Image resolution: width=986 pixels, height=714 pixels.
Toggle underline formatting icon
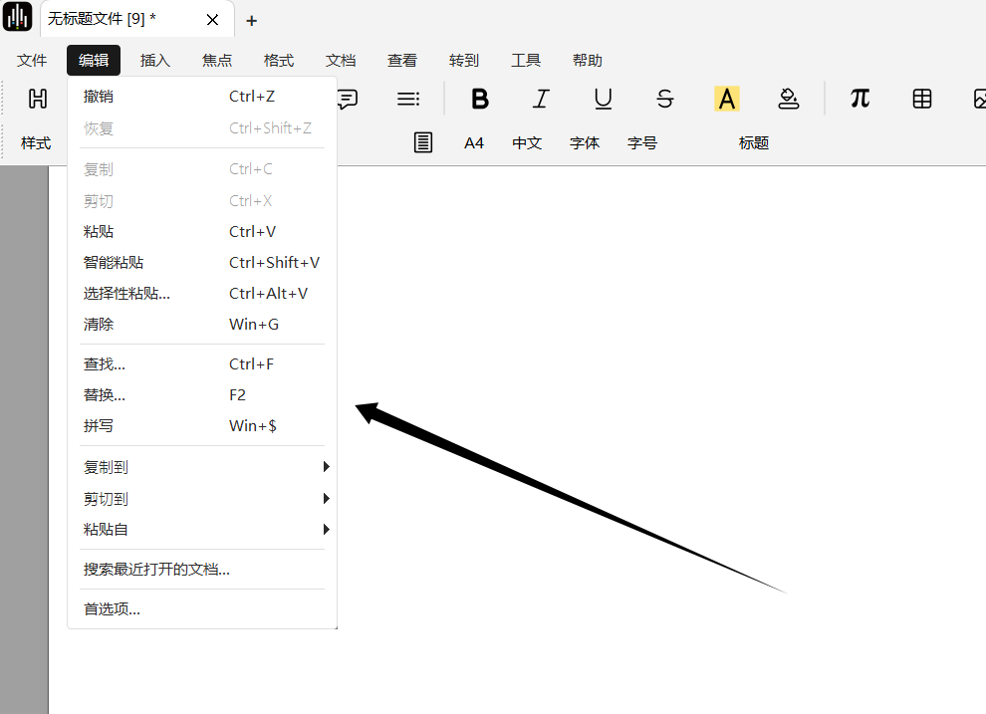(603, 99)
